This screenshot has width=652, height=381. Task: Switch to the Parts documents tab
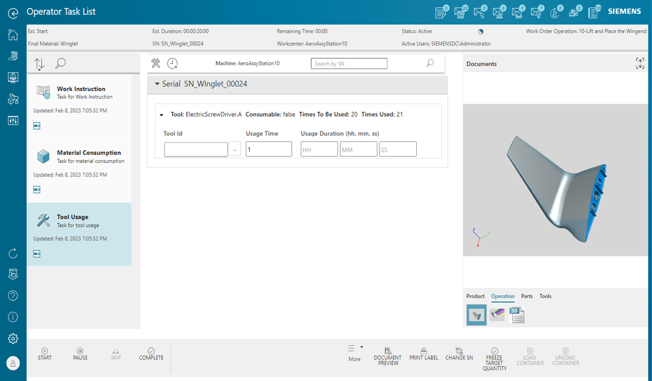[527, 296]
